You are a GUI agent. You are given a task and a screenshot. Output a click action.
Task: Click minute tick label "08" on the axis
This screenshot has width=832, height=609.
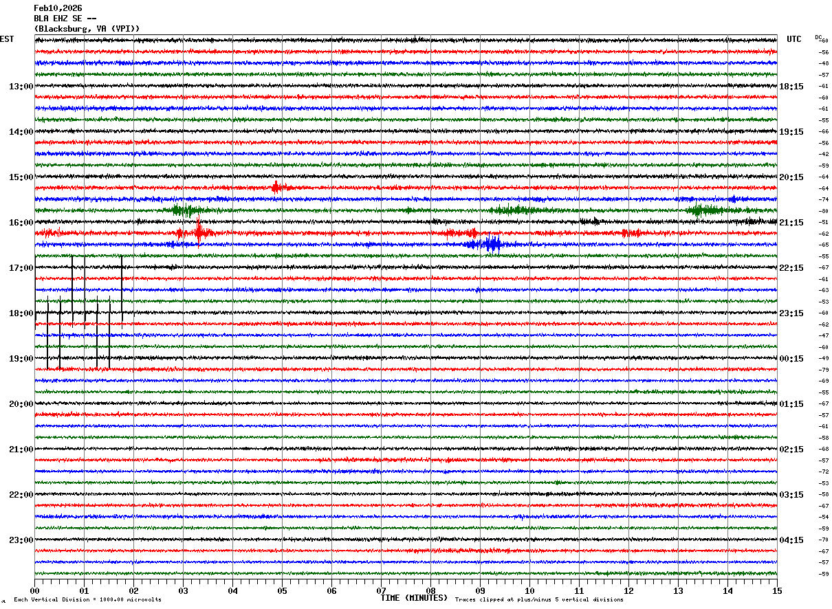430,591
